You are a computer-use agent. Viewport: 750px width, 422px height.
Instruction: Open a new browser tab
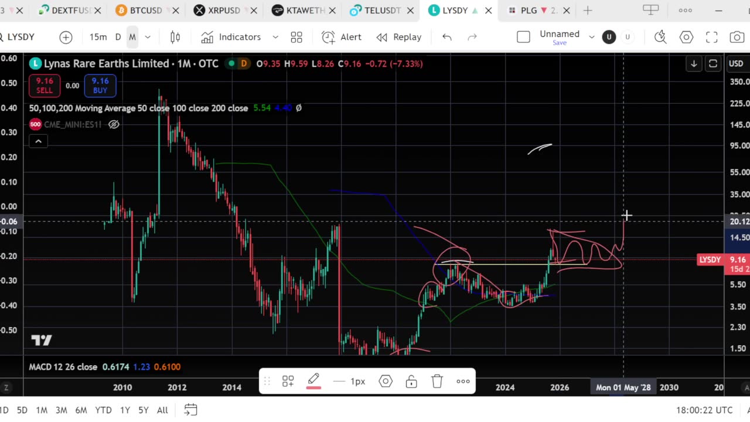(x=588, y=11)
